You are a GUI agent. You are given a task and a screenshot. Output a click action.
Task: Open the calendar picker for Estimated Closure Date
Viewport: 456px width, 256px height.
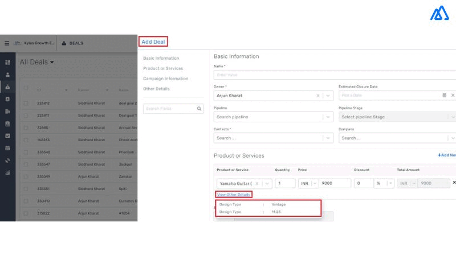[445, 95]
